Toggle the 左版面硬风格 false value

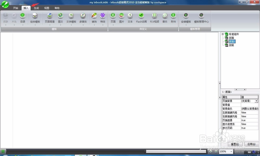[x=250, y=113]
